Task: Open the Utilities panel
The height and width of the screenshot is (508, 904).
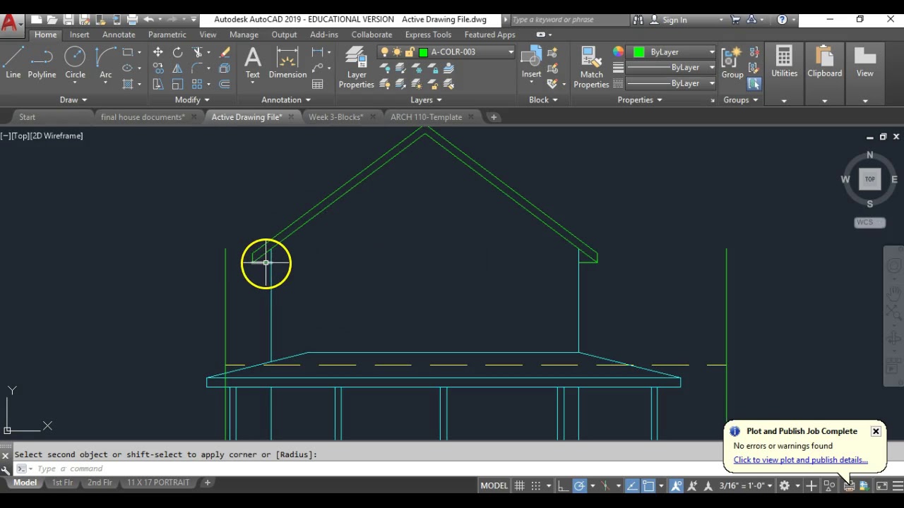Action: click(x=784, y=62)
